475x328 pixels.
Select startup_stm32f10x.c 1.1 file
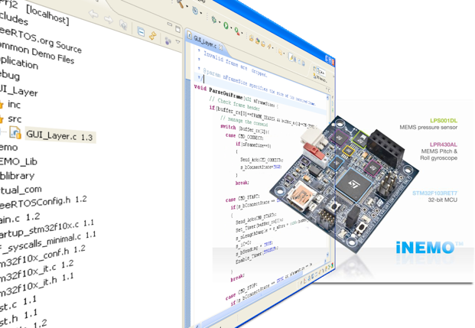[47, 229]
